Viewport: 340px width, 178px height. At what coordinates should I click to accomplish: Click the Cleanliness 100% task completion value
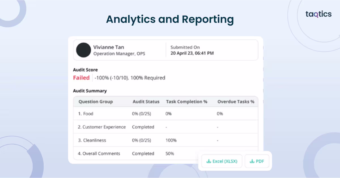tap(171, 140)
